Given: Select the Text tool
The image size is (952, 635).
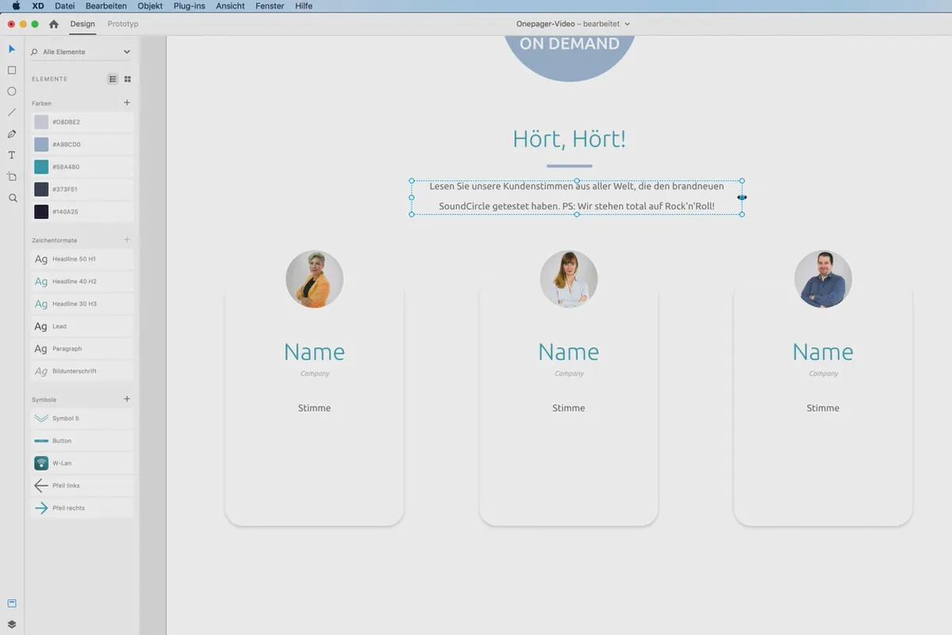Looking at the screenshot, I should pos(12,155).
